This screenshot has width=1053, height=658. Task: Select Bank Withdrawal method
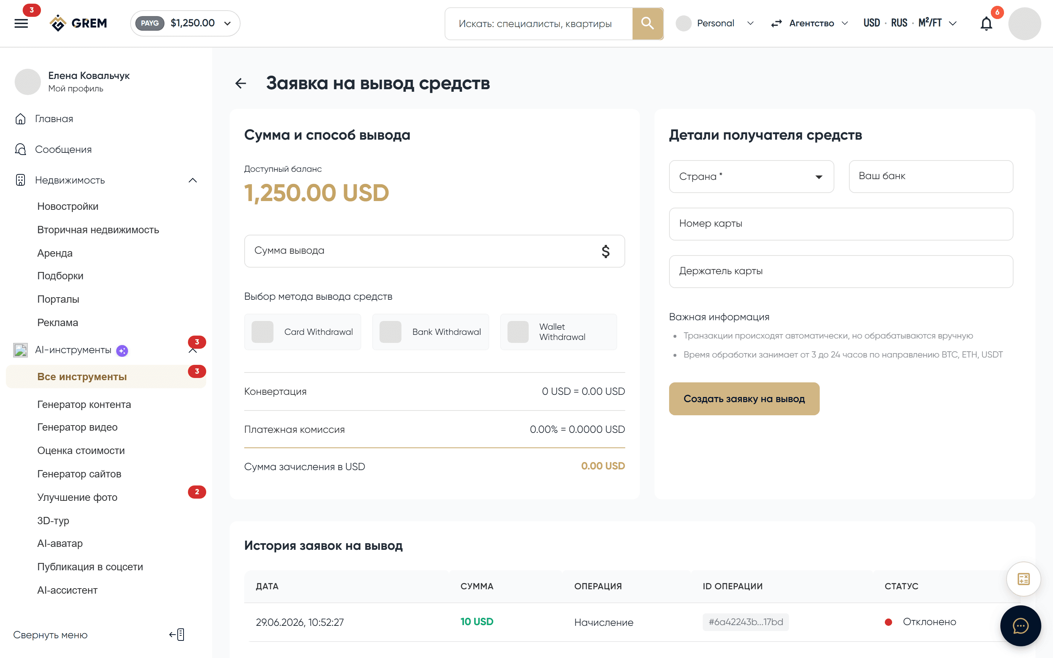[x=431, y=332]
